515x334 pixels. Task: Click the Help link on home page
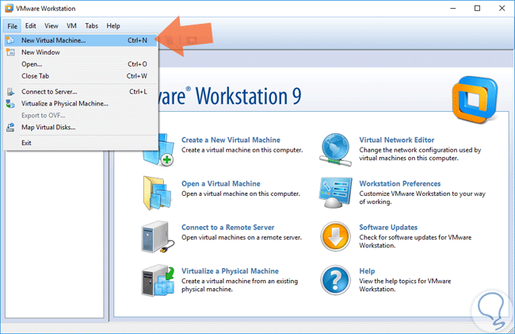tap(367, 271)
